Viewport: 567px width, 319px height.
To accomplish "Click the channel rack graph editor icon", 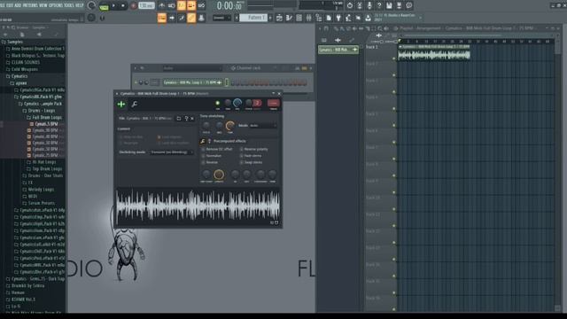I will point(298,68).
